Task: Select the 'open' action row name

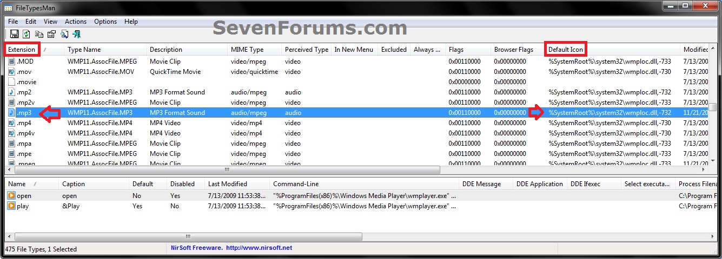Action: click(x=24, y=196)
